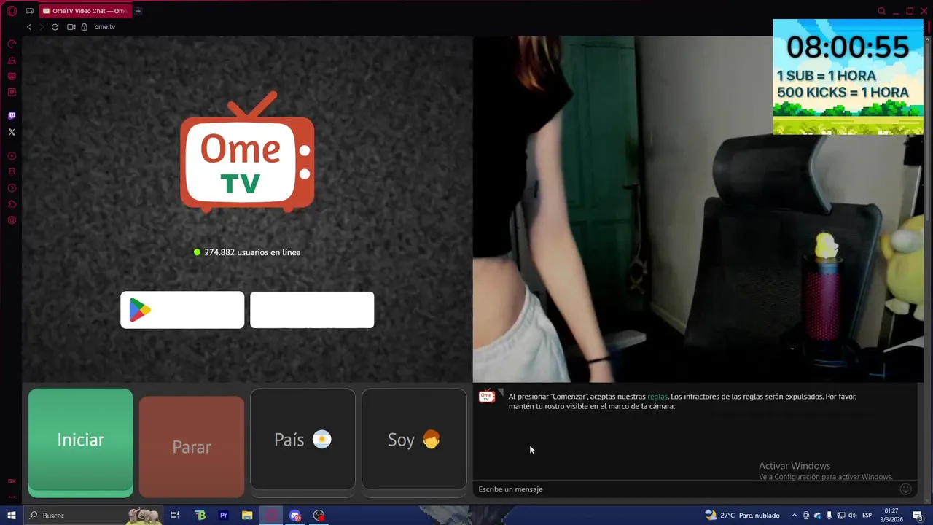The height and width of the screenshot is (525, 933).
Task: Open File Explorer from taskbar
Action: coord(247,516)
